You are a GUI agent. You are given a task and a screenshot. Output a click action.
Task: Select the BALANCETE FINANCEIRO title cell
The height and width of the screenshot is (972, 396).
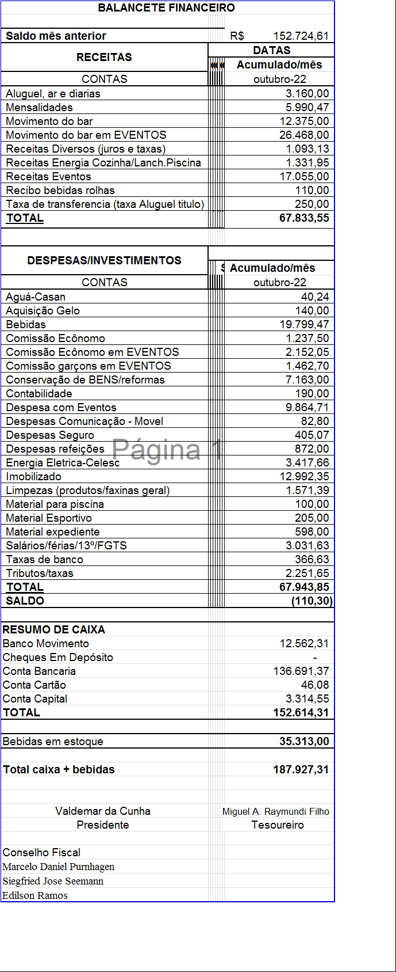(x=167, y=8)
